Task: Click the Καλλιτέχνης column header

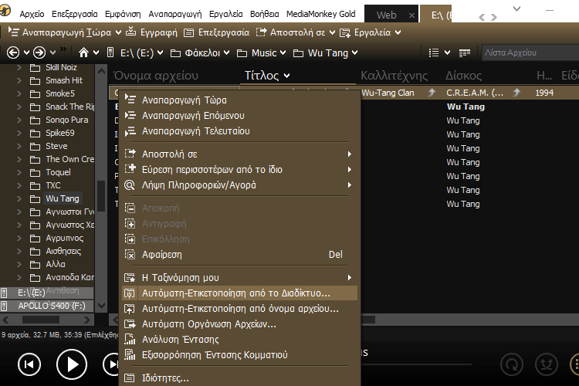Action: [394, 76]
